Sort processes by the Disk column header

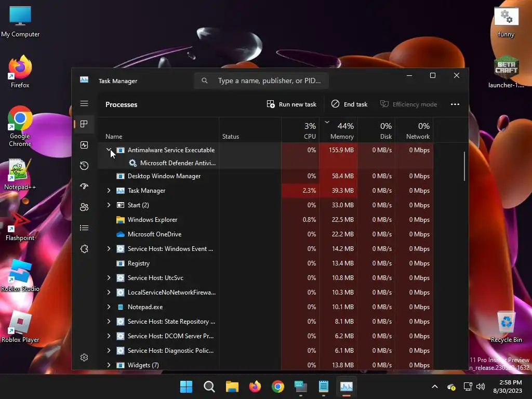point(376,130)
